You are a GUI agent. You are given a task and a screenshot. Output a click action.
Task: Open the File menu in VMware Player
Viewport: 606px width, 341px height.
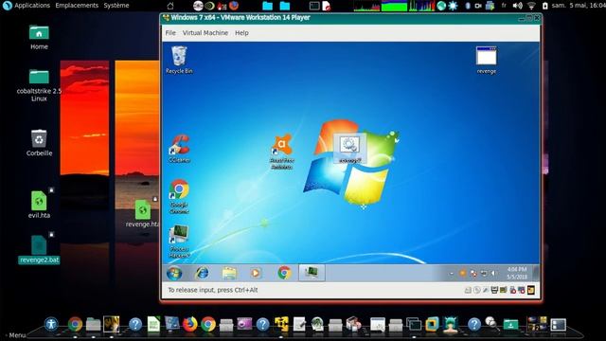[170, 33]
